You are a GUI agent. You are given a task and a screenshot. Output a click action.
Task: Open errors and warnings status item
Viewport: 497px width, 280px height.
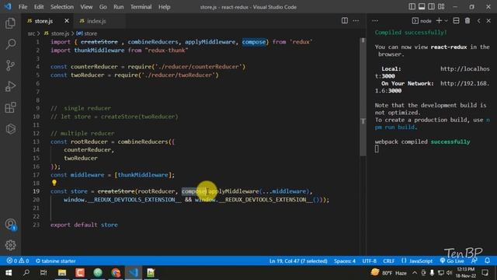pyautogui.click(x=18, y=261)
